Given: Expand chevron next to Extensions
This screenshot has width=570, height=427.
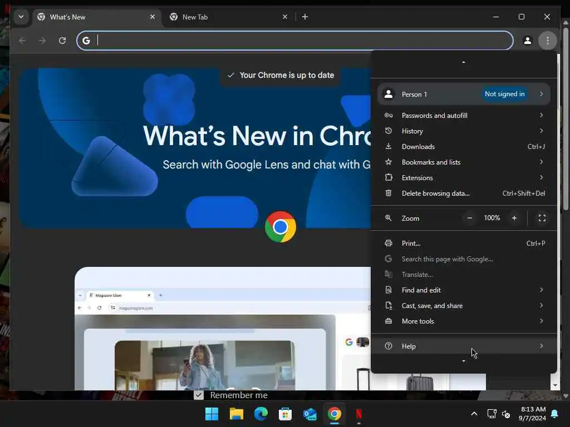Looking at the screenshot, I should pyautogui.click(x=541, y=177).
